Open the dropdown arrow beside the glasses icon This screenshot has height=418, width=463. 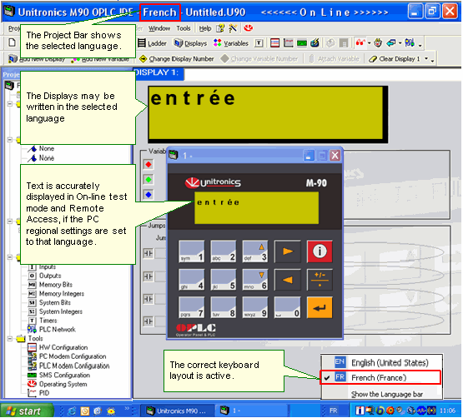click(369, 43)
